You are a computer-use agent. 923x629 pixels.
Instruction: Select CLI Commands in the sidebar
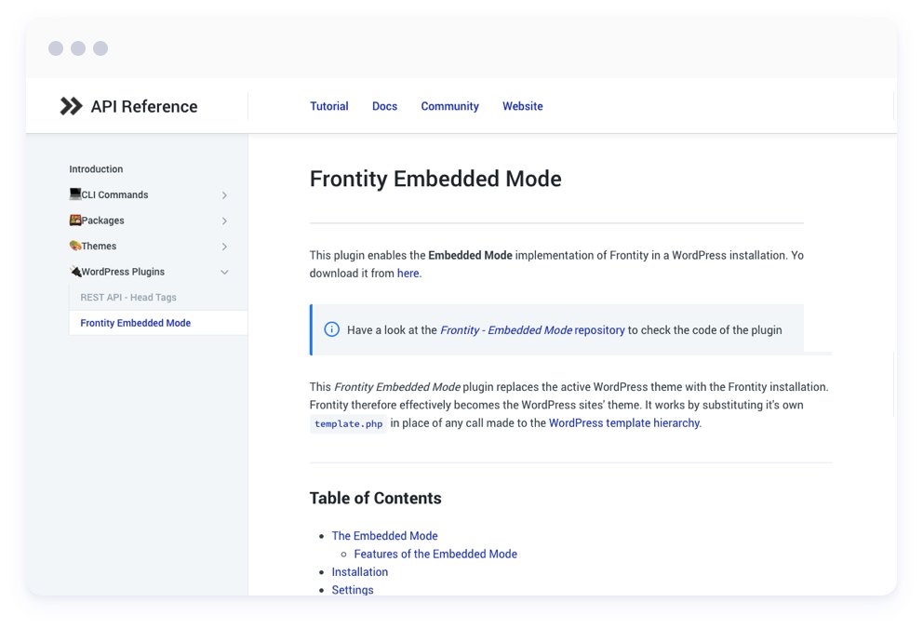[114, 194]
